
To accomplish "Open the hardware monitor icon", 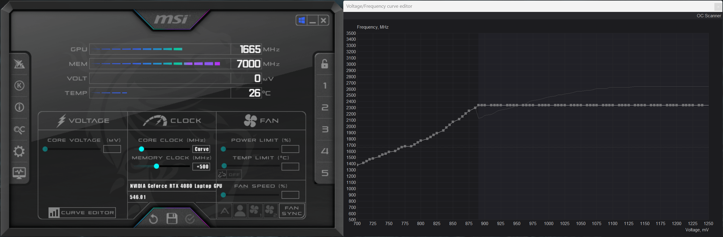I will [19, 173].
